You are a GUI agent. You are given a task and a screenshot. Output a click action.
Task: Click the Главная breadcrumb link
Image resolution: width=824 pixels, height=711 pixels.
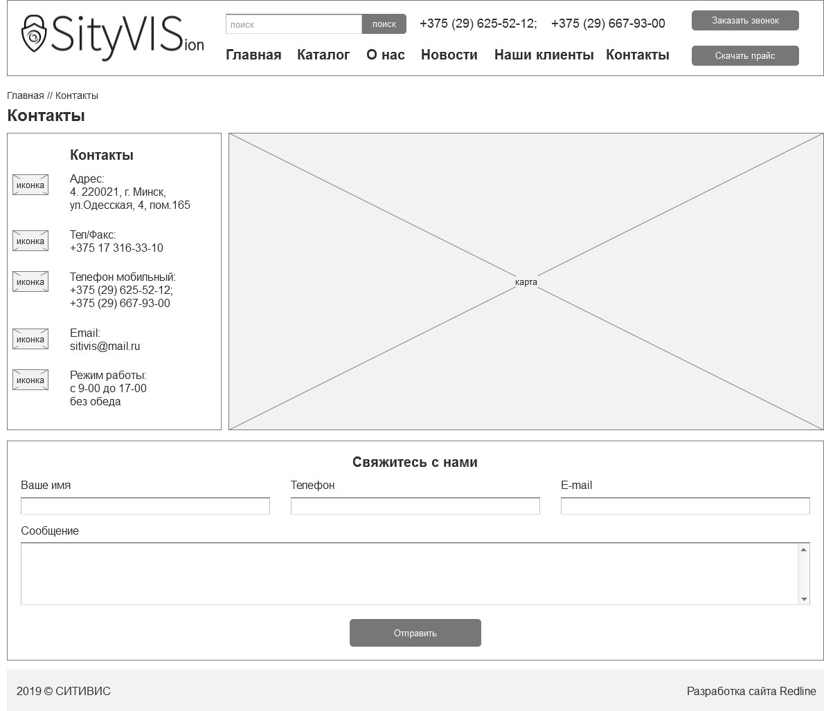coord(25,95)
